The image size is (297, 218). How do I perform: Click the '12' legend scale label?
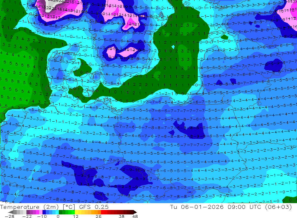75,216
